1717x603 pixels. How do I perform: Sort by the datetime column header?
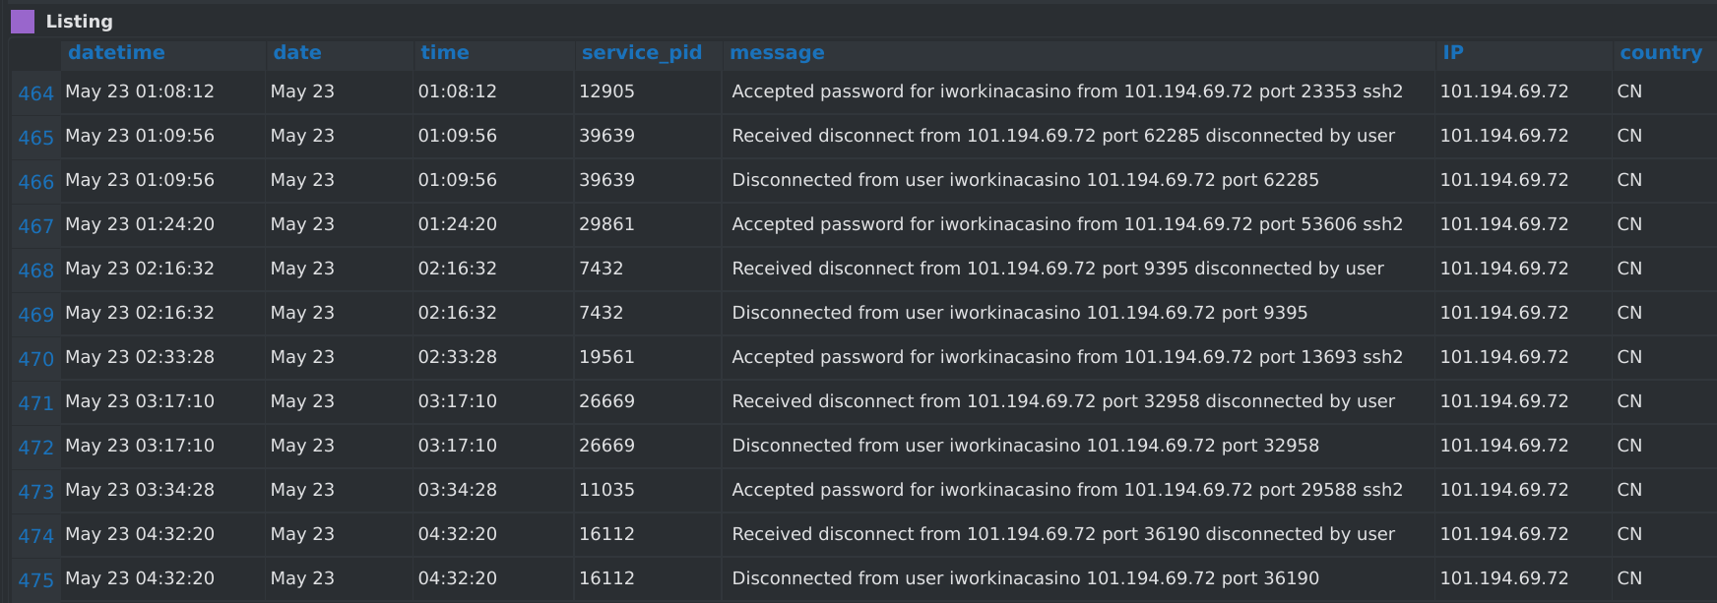coord(116,53)
